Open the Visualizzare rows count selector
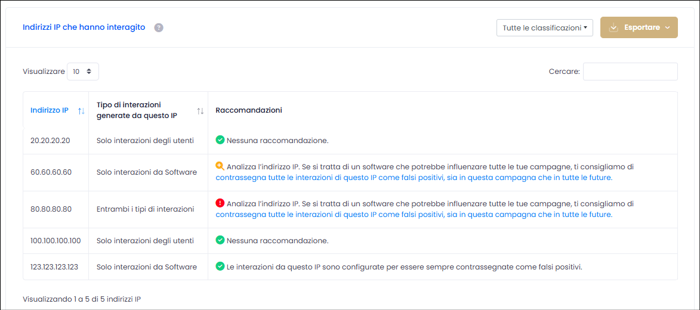 (x=83, y=72)
